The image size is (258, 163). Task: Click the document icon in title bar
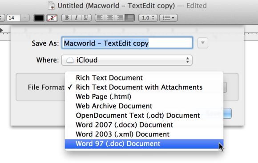coord(51,5)
